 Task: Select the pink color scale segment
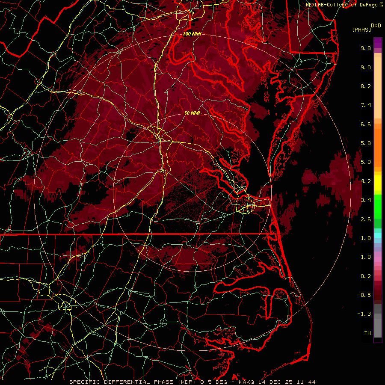[378, 259]
